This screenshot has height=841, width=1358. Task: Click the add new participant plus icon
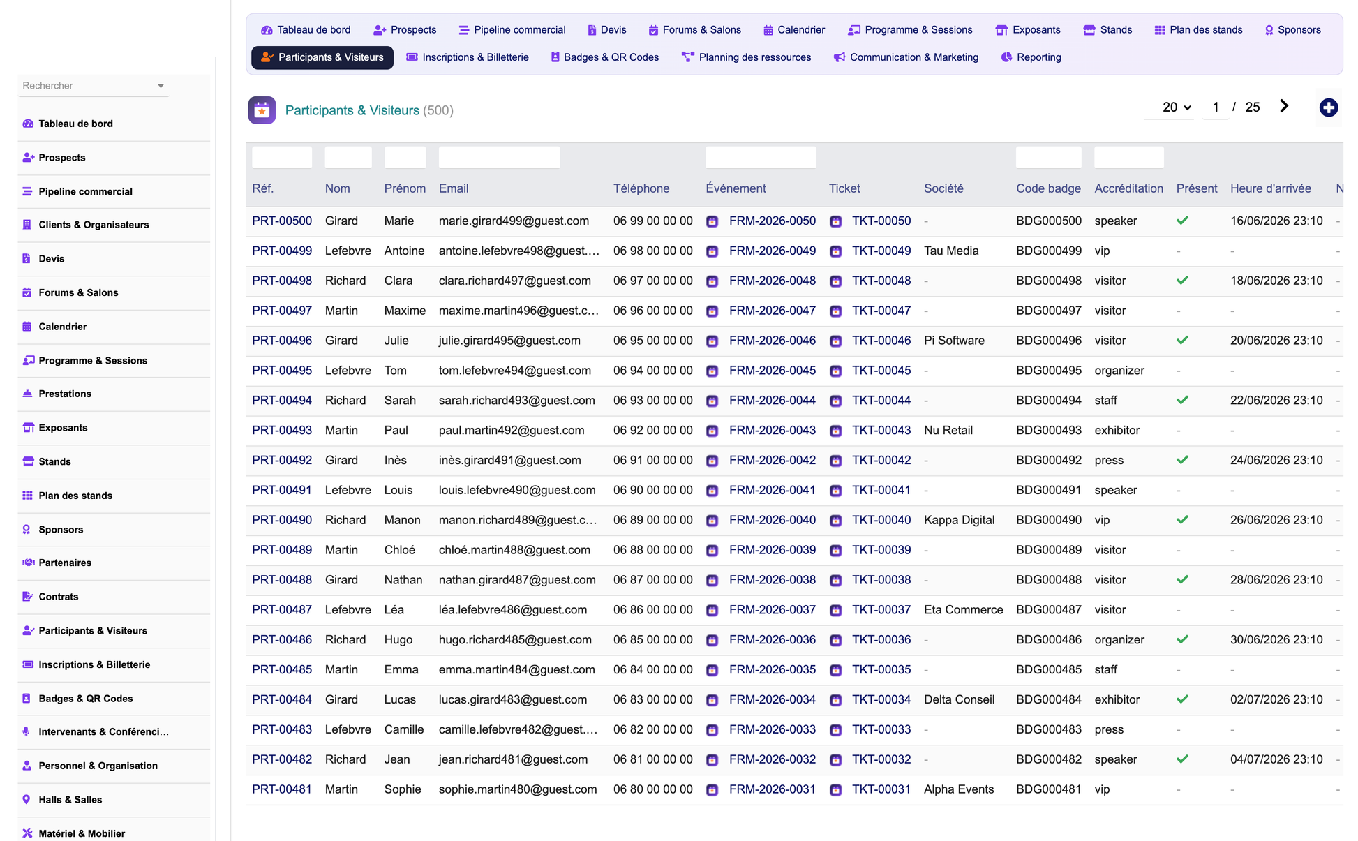(1328, 107)
